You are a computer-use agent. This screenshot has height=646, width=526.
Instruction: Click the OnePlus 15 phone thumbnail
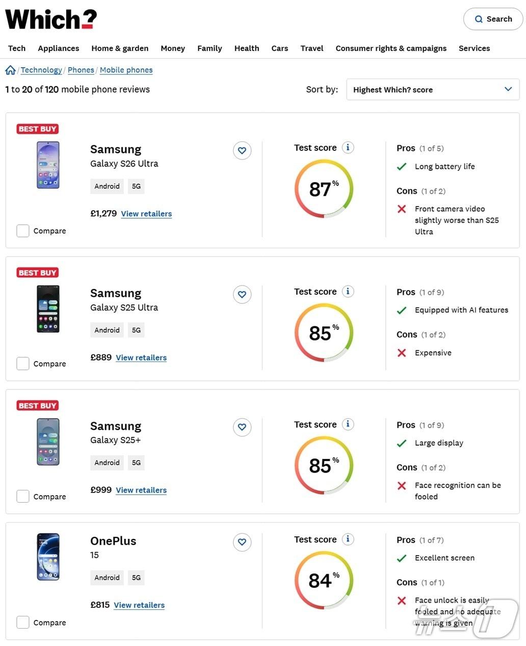tap(47, 556)
